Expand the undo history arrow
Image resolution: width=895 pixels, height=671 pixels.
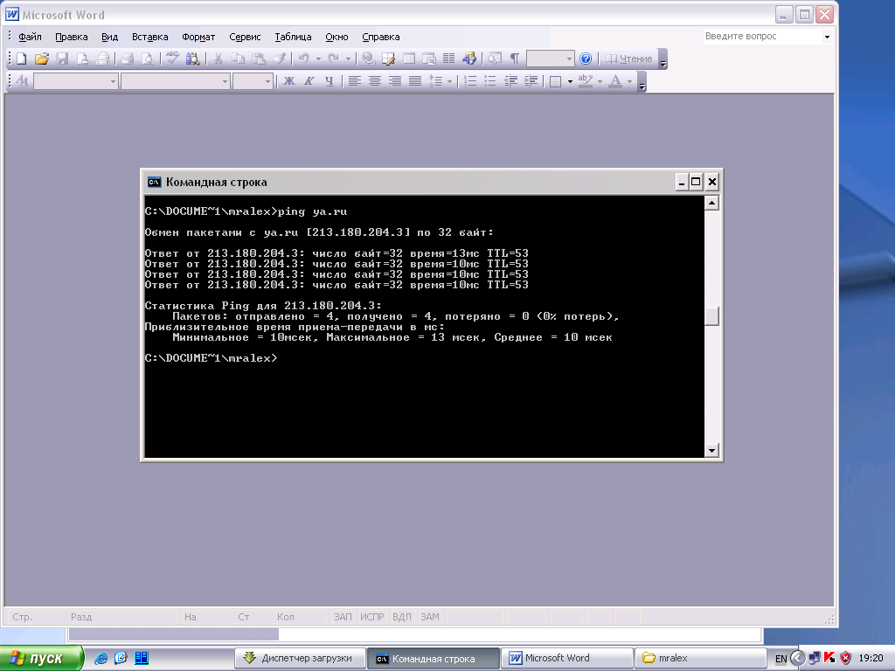tap(318, 59)
